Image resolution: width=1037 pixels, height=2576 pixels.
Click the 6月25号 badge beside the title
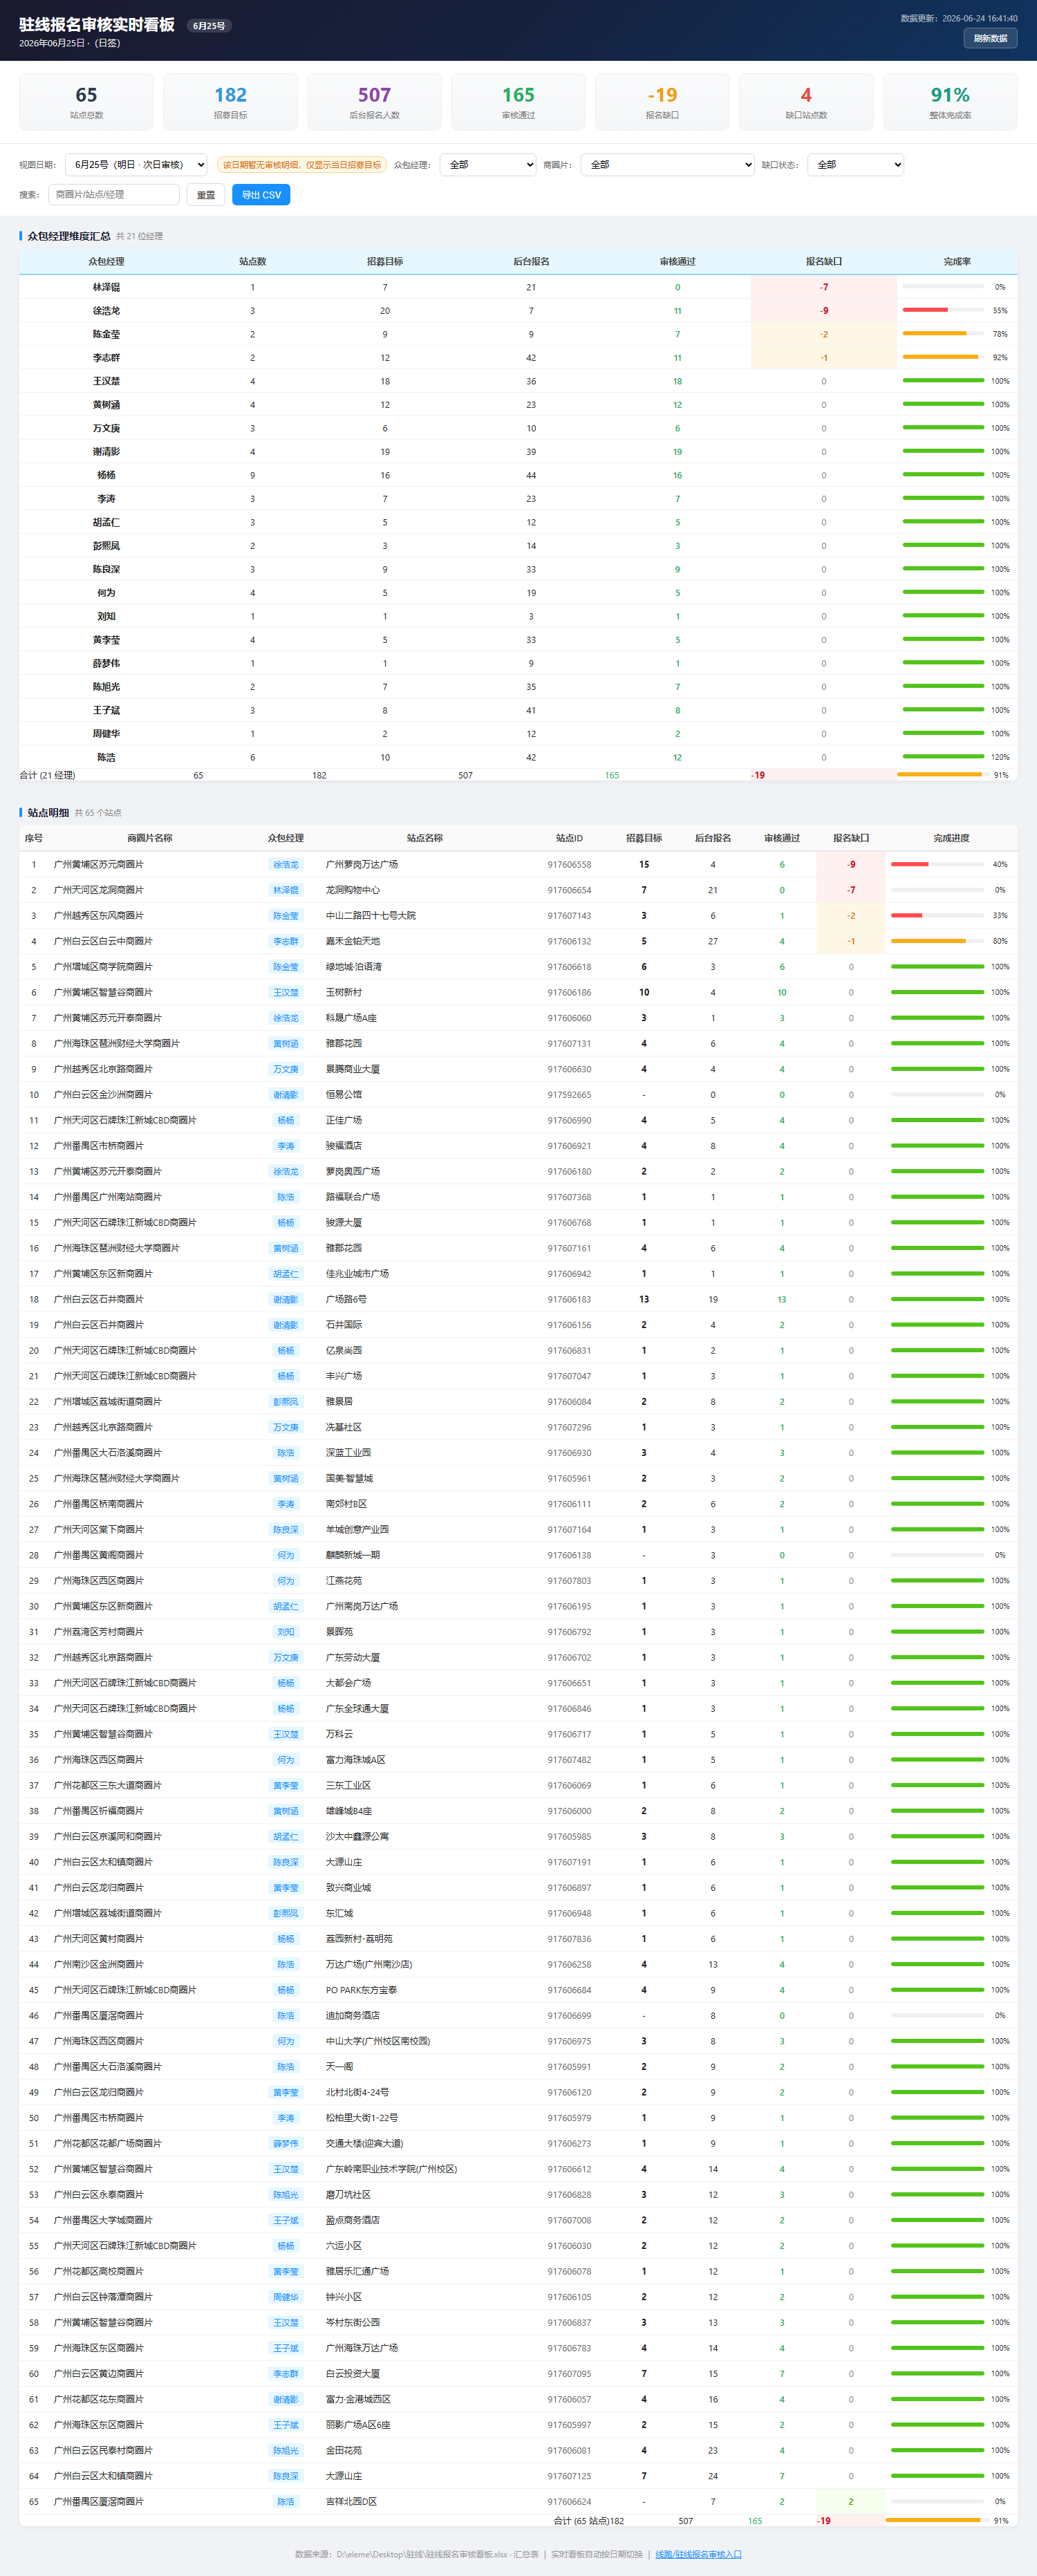(x=209, y=26)
